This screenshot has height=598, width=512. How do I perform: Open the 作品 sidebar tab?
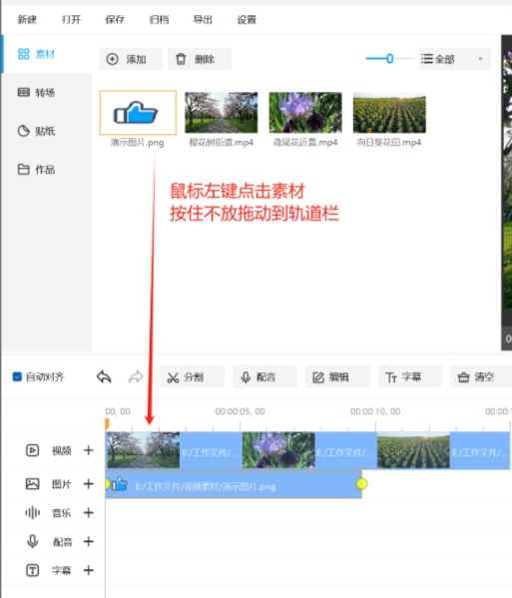click(x=47, y=170)
